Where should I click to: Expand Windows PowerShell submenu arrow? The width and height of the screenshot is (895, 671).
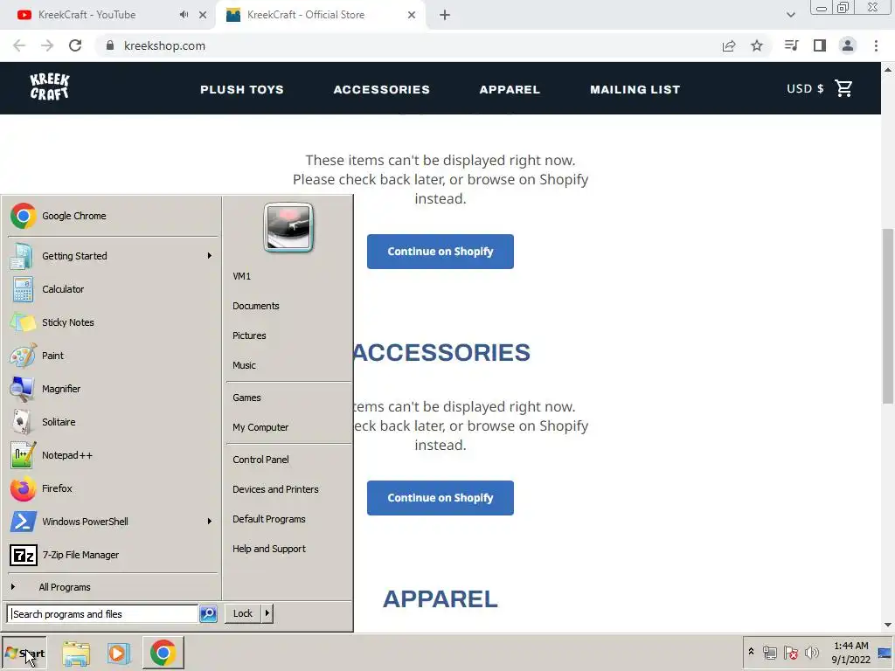210,521
